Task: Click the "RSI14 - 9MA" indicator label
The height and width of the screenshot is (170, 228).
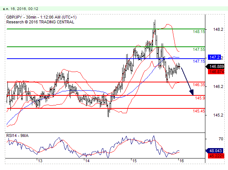Action: (x=17, y=135)
